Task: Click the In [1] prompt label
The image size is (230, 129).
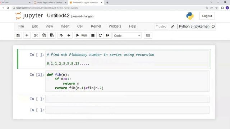Action: coord(37,75)
